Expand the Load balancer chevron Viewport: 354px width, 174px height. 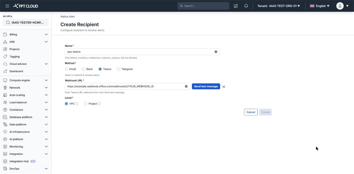[x=46, y=102]
